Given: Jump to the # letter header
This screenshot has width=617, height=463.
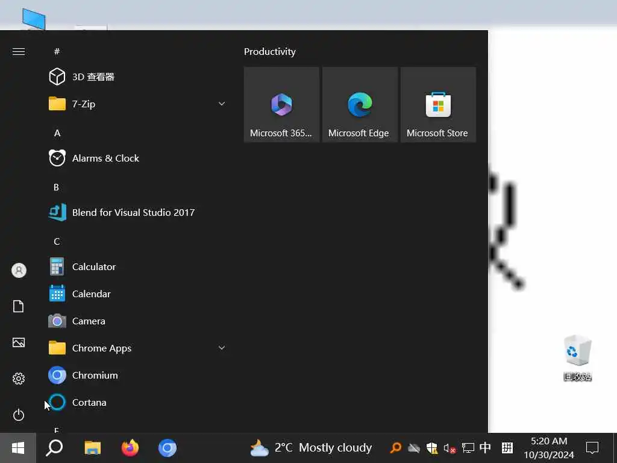Looking at the screenshot, I should [x=57, y=52].
